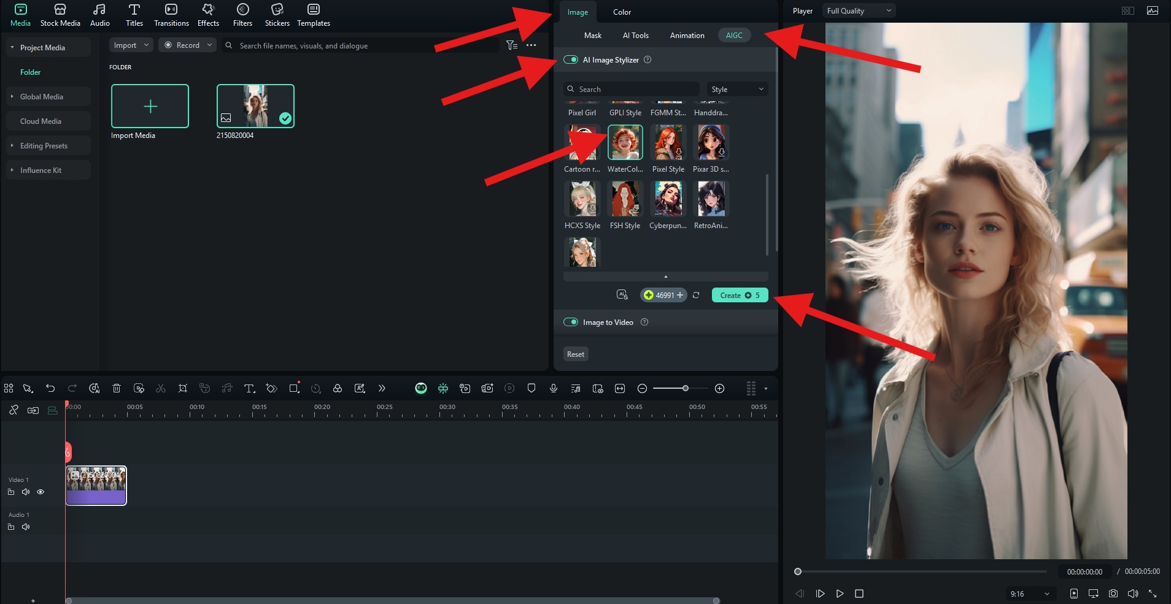Open the more options menu in media panel
The image size is (1171, 604).
pyautogui.click(x=531, y=45)
